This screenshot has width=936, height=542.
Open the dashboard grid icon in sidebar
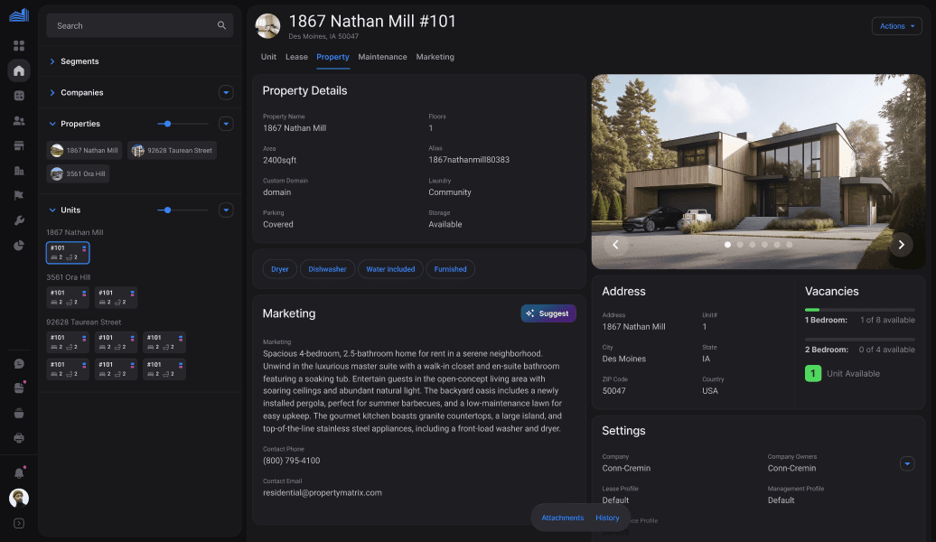19,45
